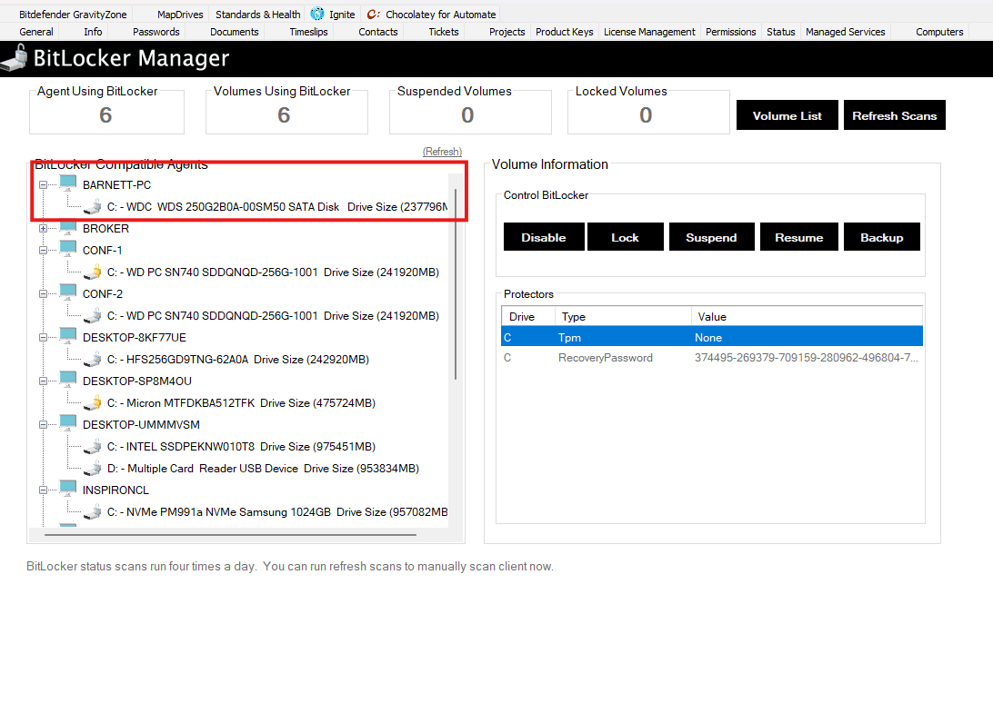
Task: Collapse the BARNETT-PC tree node
Action: 43,184
